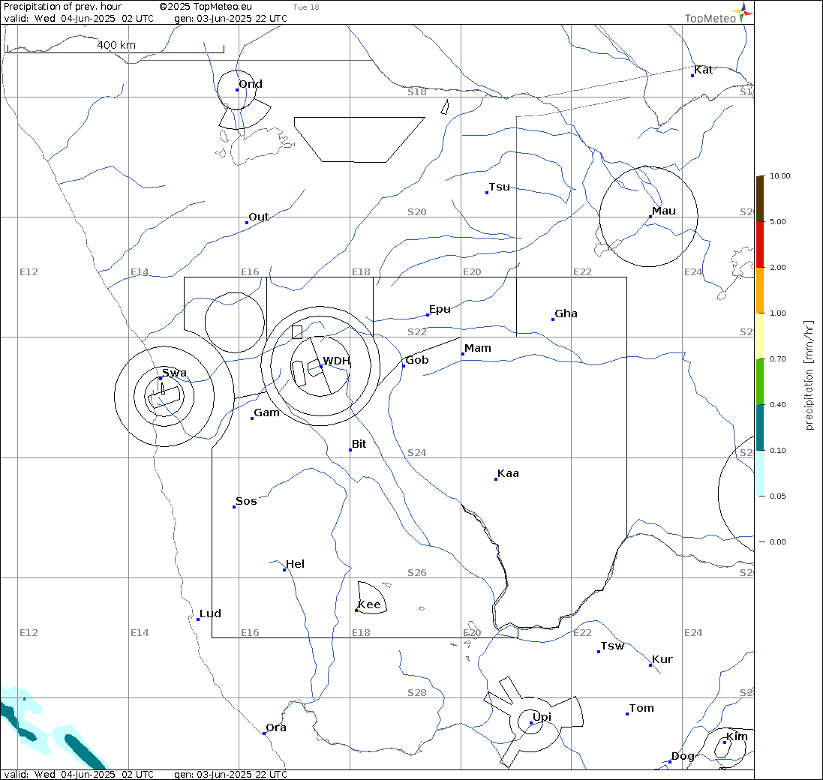Select the "Kim" city label
Screen dimensions: 823x780
click(x=737, y=737)
